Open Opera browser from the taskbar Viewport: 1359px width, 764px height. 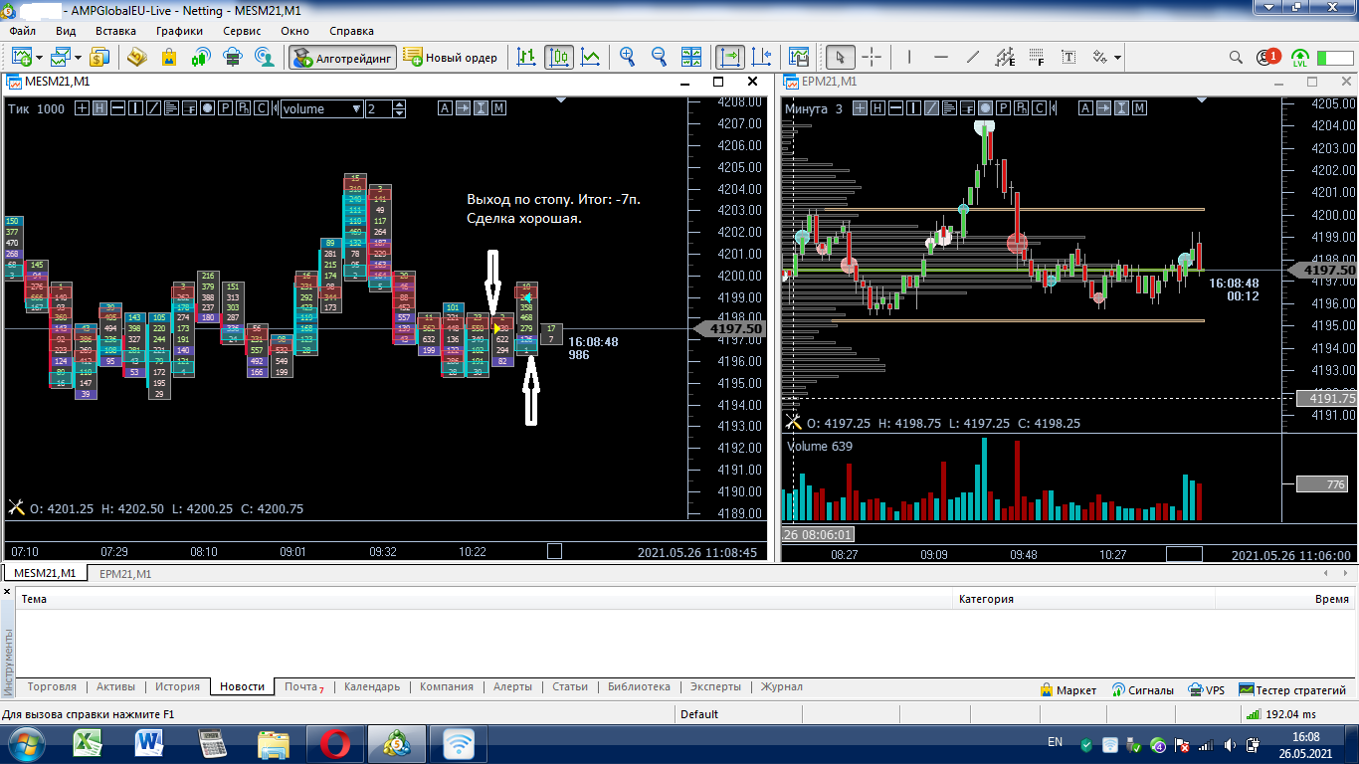point(335,743)
